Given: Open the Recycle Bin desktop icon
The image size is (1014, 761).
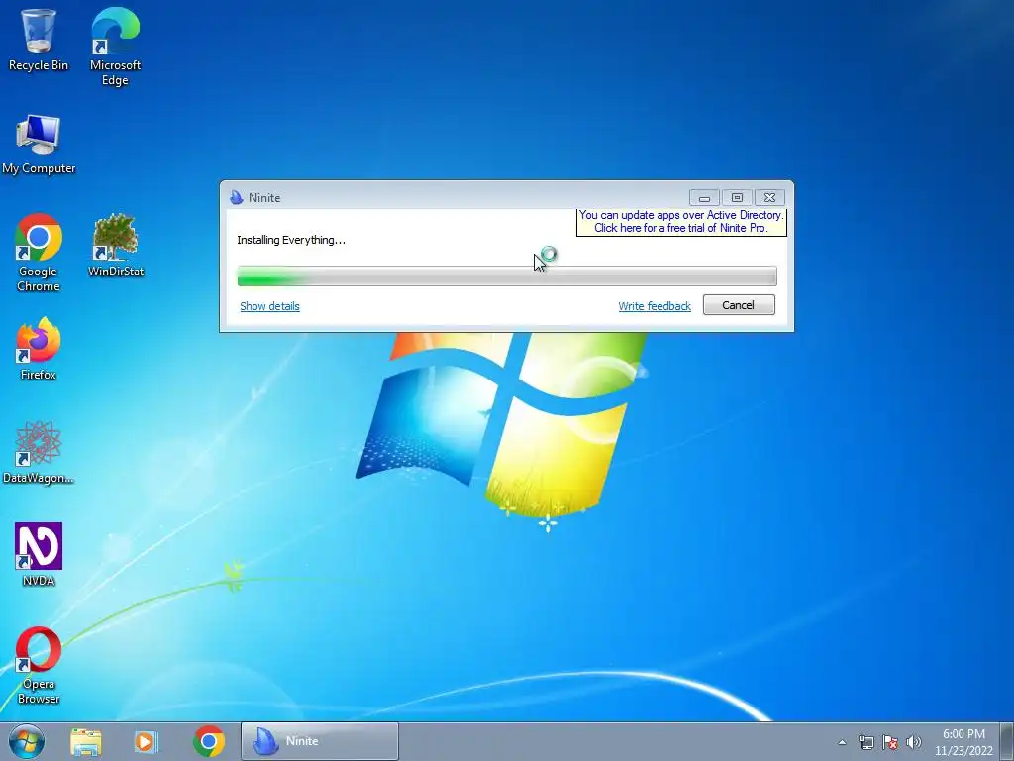Looking at the screenshot, I should (39, 40).
